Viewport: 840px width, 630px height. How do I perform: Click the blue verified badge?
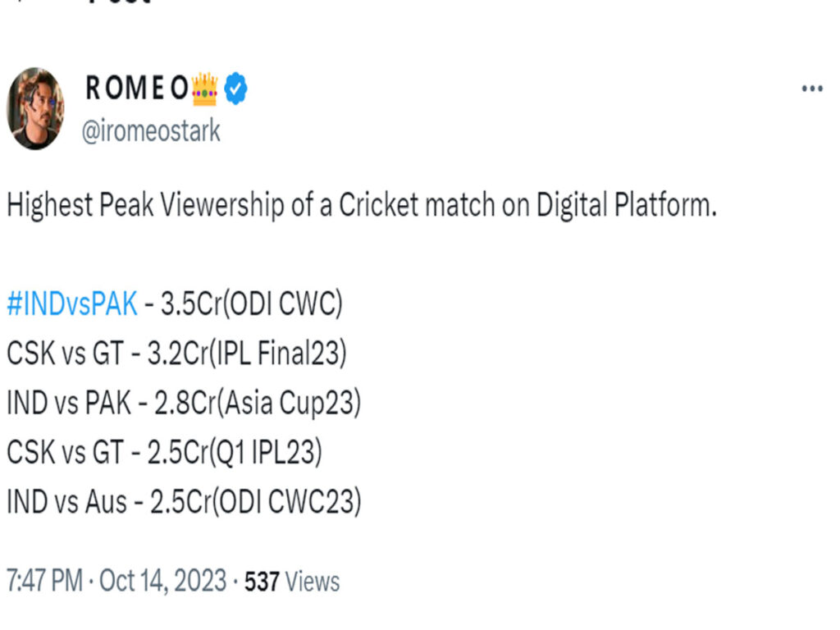(235, 89)
